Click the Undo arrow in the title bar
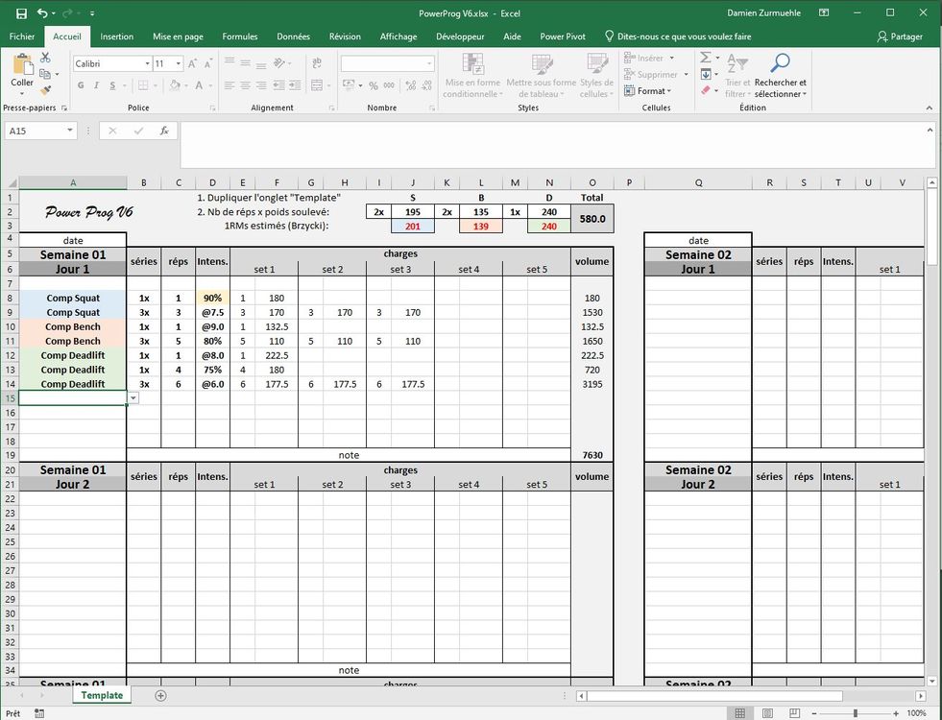Image resolution: width=942 pixels, height=720 pixels. (x=42, y=13)
